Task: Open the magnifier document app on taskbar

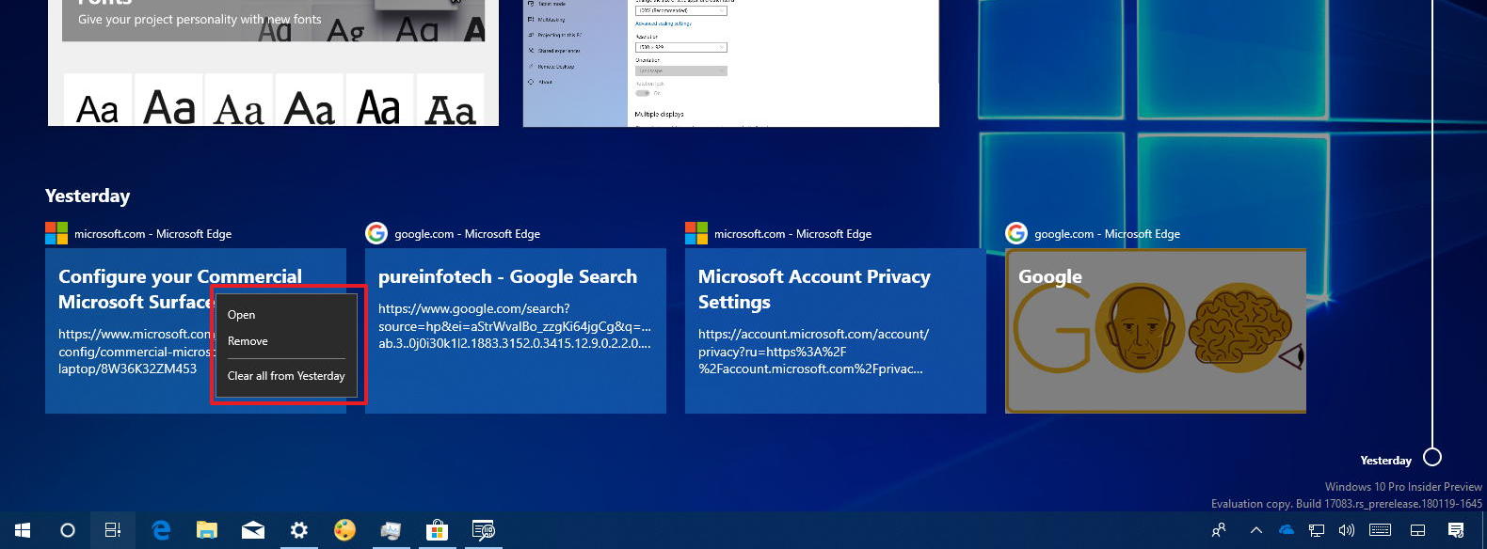Action: 483,530
